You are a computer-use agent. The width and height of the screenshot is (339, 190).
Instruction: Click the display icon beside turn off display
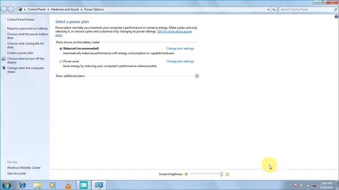coord(4,59)
